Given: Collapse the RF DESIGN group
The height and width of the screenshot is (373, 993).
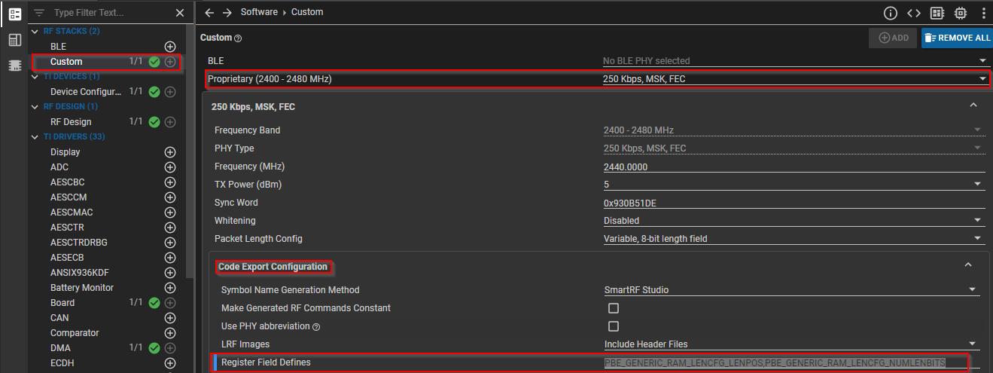Looking at the screenshot, I should tap(36, 107).
